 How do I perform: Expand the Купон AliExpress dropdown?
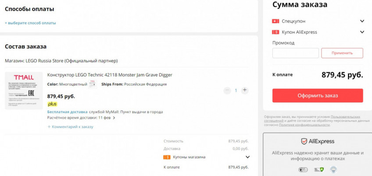click(362, 32)
